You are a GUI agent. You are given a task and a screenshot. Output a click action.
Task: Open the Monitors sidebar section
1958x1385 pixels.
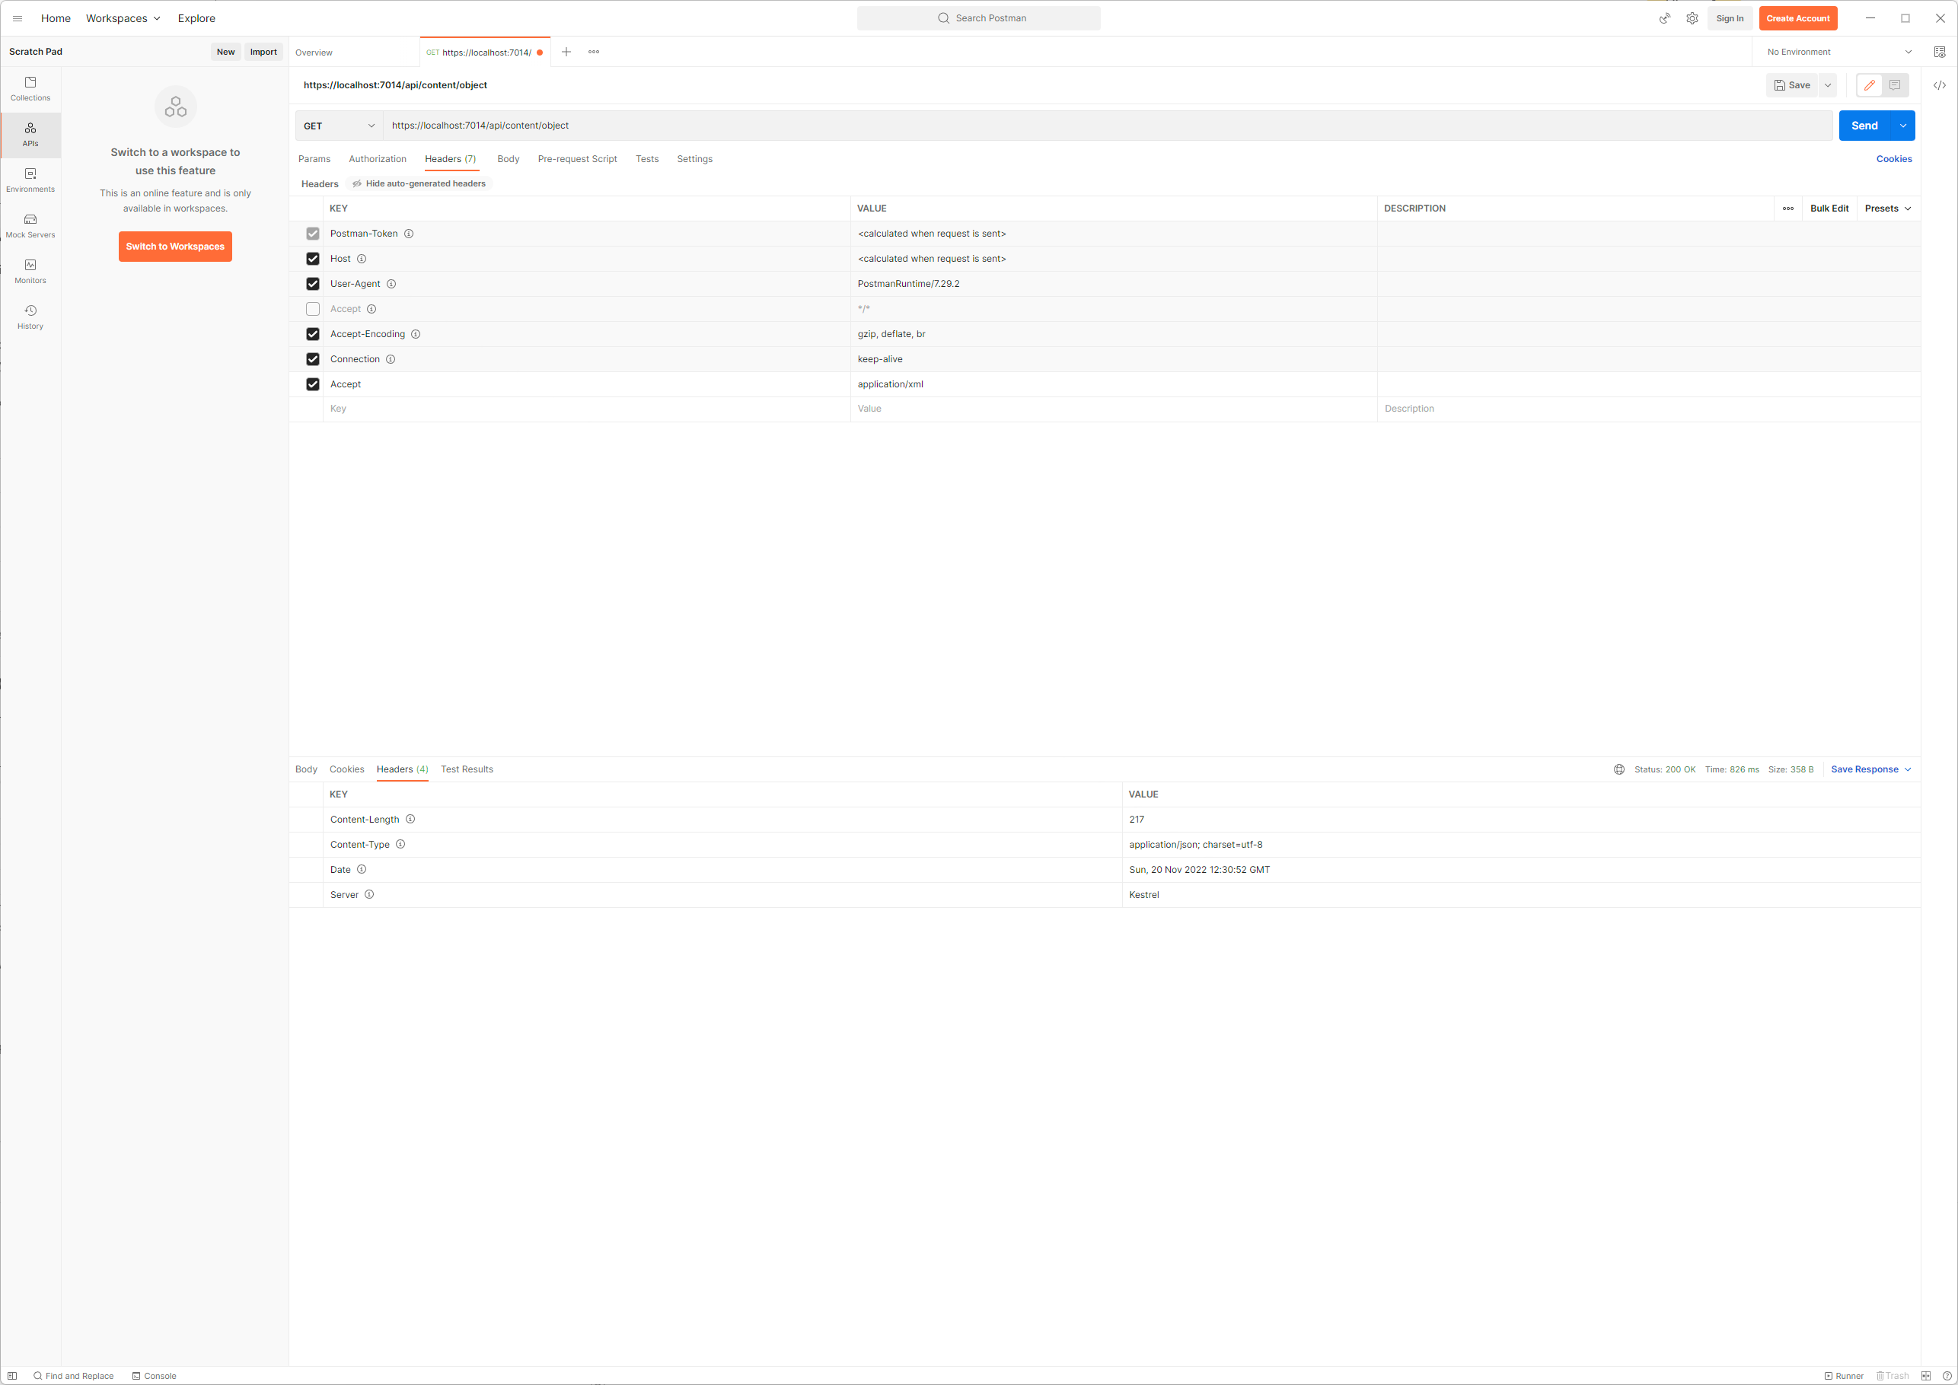pos(30,271)
